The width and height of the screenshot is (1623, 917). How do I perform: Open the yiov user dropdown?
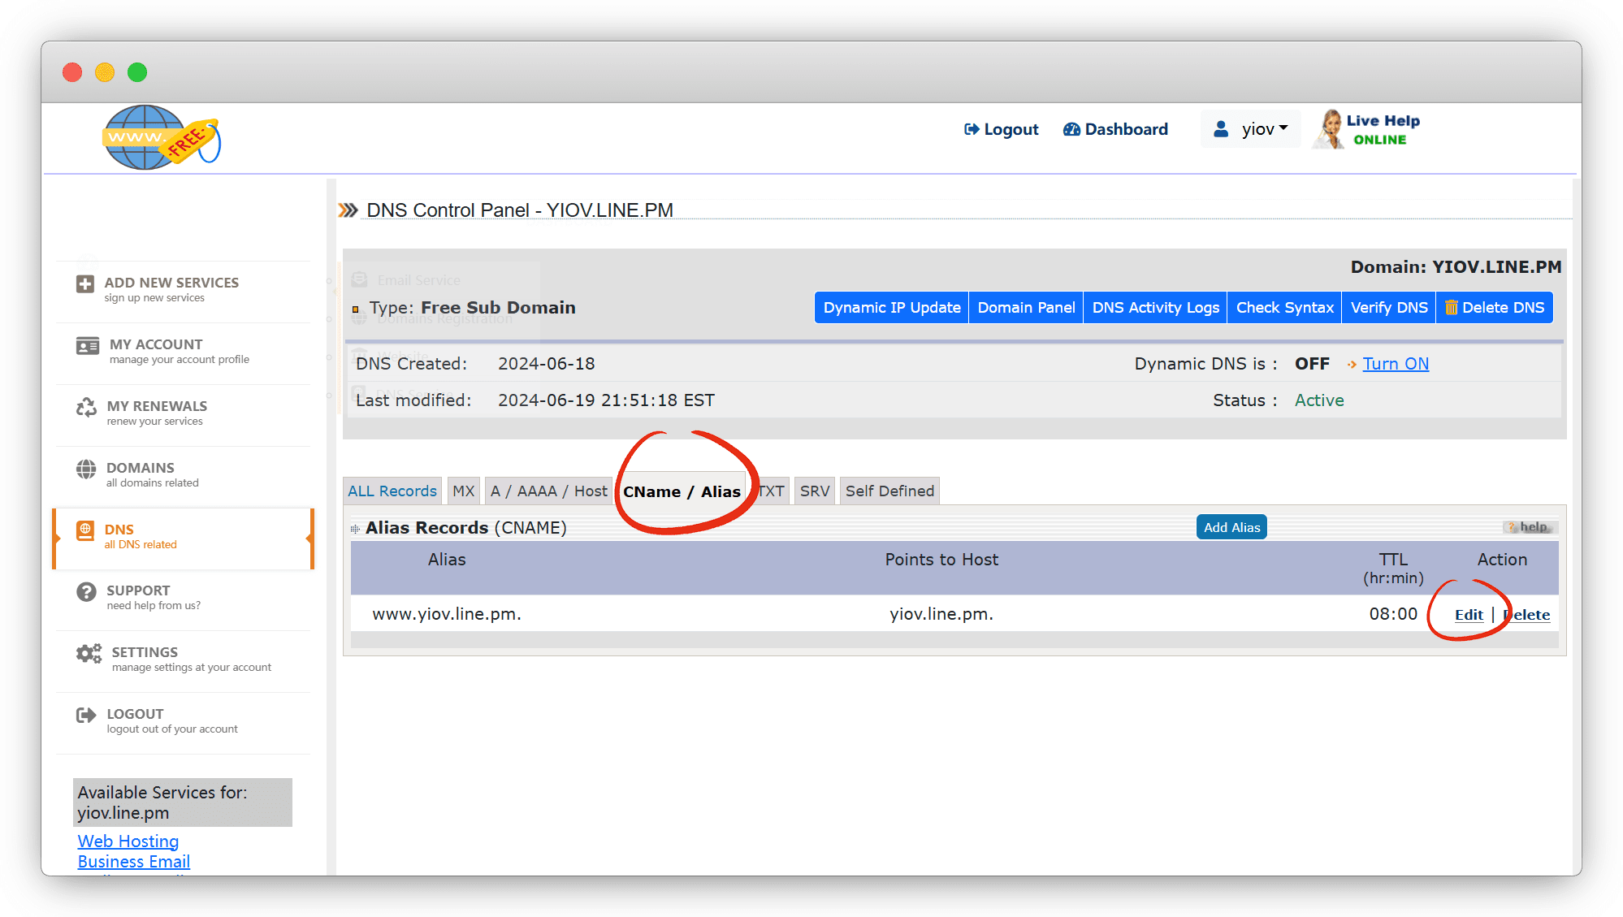[x=1251, y=129]
